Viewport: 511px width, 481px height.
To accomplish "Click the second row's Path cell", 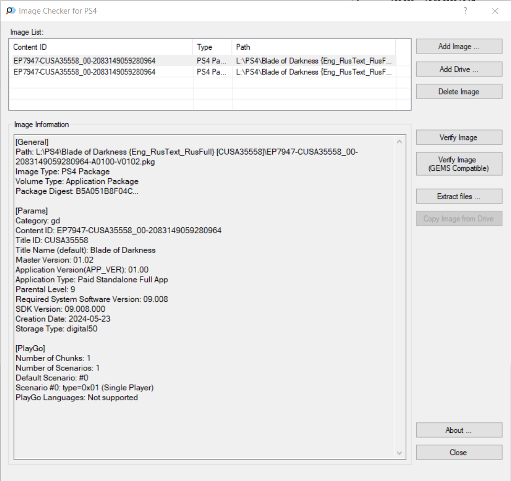I will 314,72.
